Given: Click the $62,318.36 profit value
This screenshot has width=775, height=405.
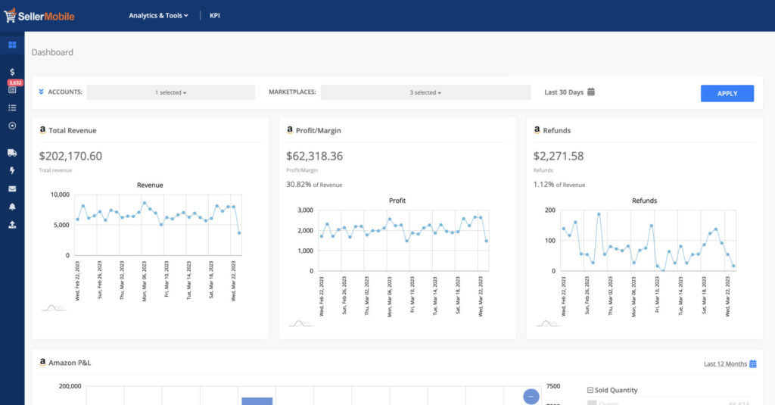Looking at the screenshot, I should click(x=314, y=156).
